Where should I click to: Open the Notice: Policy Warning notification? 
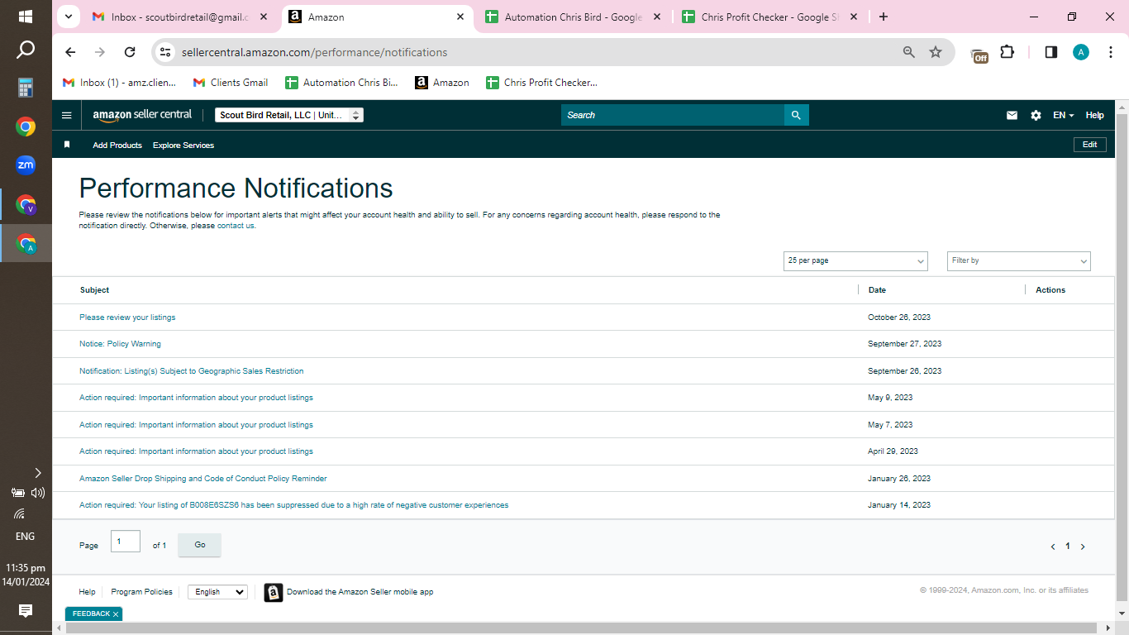120,344
